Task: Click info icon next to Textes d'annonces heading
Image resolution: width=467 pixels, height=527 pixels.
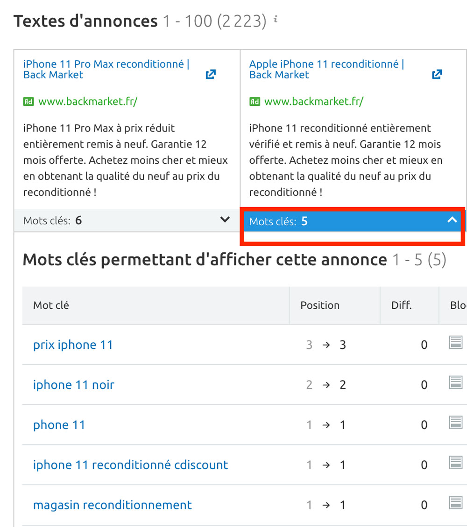Action: [276, 19]
